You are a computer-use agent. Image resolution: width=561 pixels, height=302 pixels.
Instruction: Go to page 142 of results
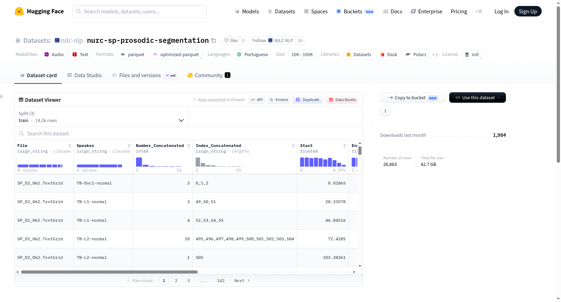pos(221,281)
